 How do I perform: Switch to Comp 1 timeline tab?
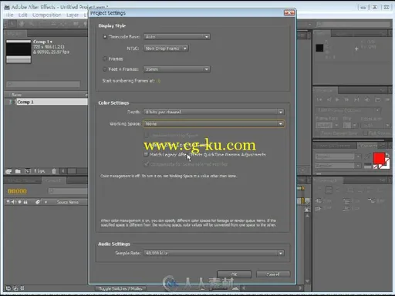53,180
